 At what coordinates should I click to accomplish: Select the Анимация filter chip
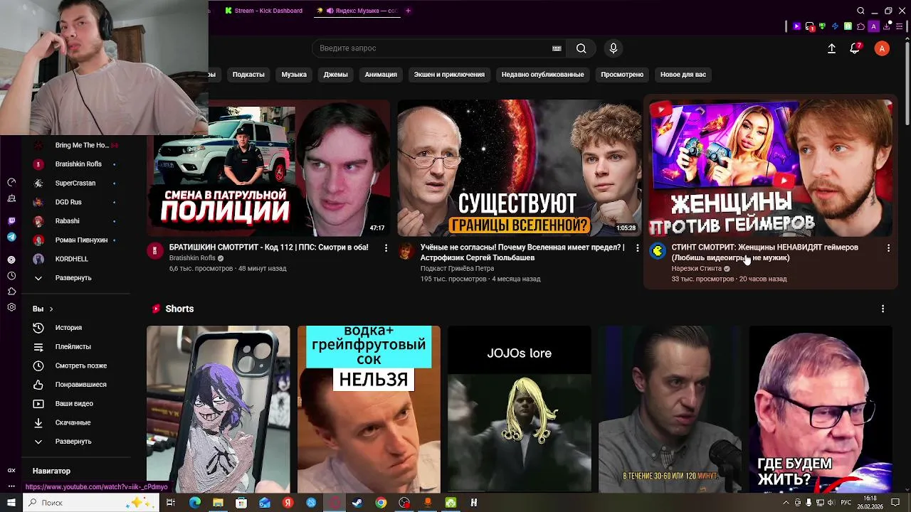[381, 75]
